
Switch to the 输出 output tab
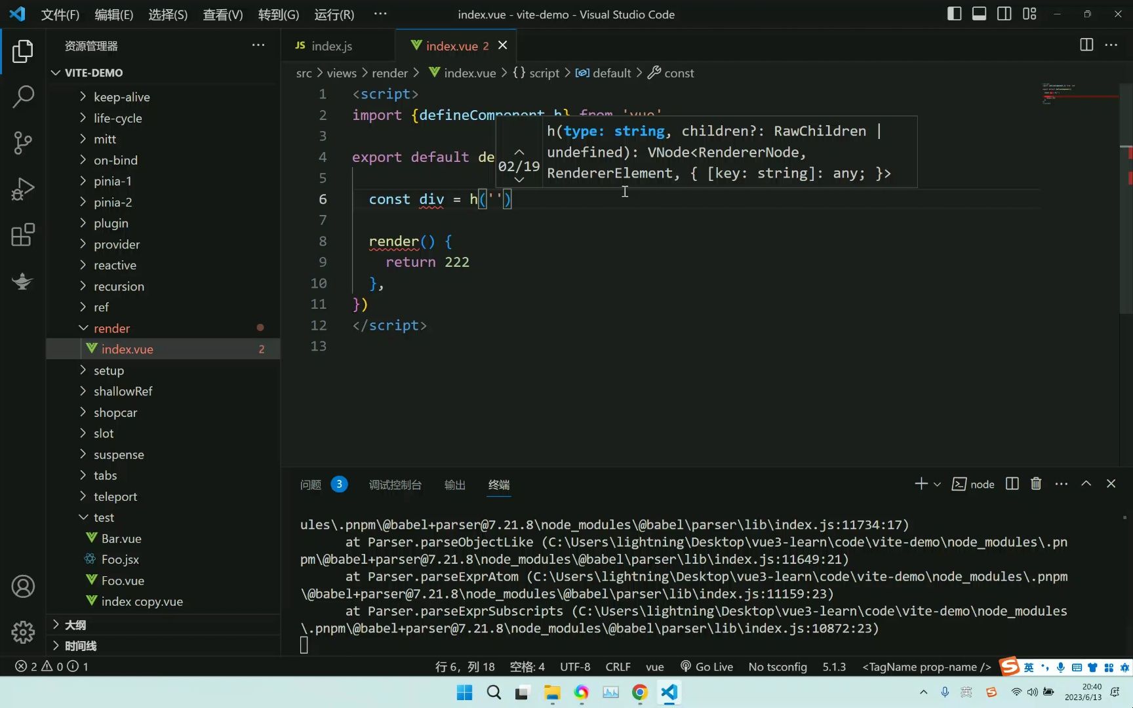point(455,484)
